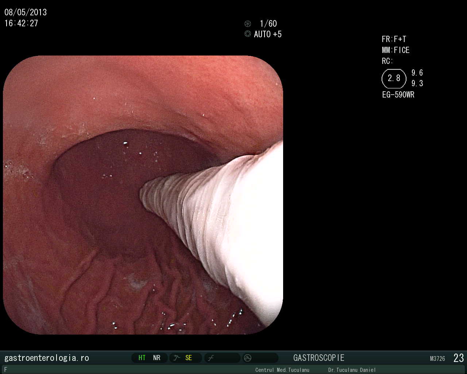Click the EG-590WR scope model text
The width and height of the screenshot is (467, 374).
click(398, 95)
